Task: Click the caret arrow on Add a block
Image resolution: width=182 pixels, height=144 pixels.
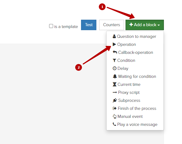Action: (159, 25)
